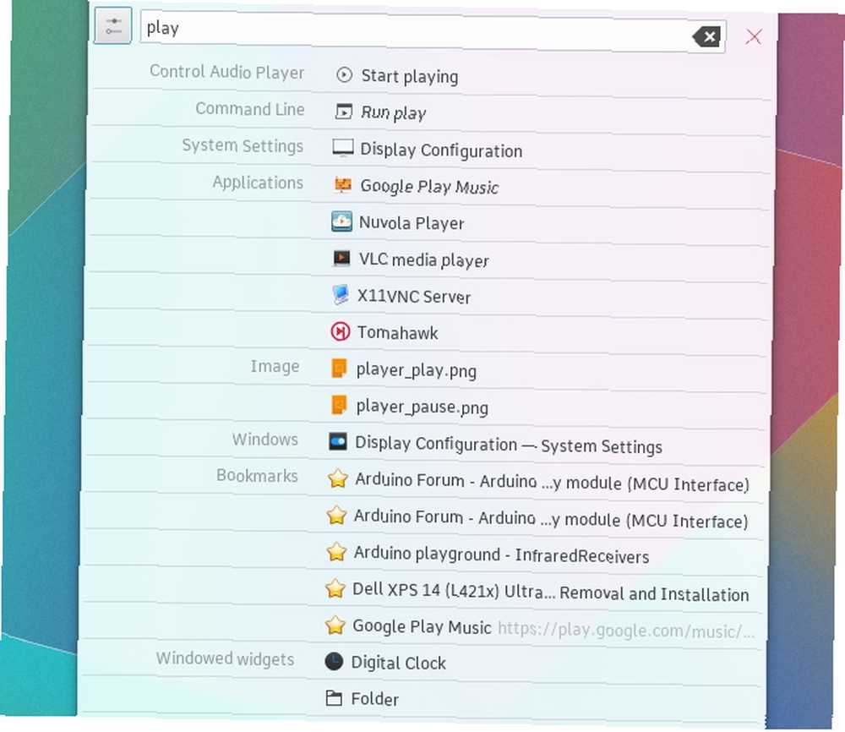Open the 'Folder' windowed widget
Screen dimensions: 845x732
click(374, 699)
